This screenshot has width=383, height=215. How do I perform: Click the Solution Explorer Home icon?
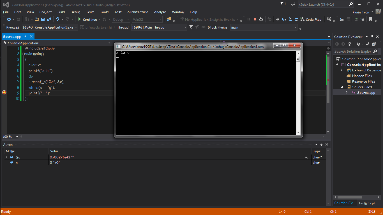(349, 44)
